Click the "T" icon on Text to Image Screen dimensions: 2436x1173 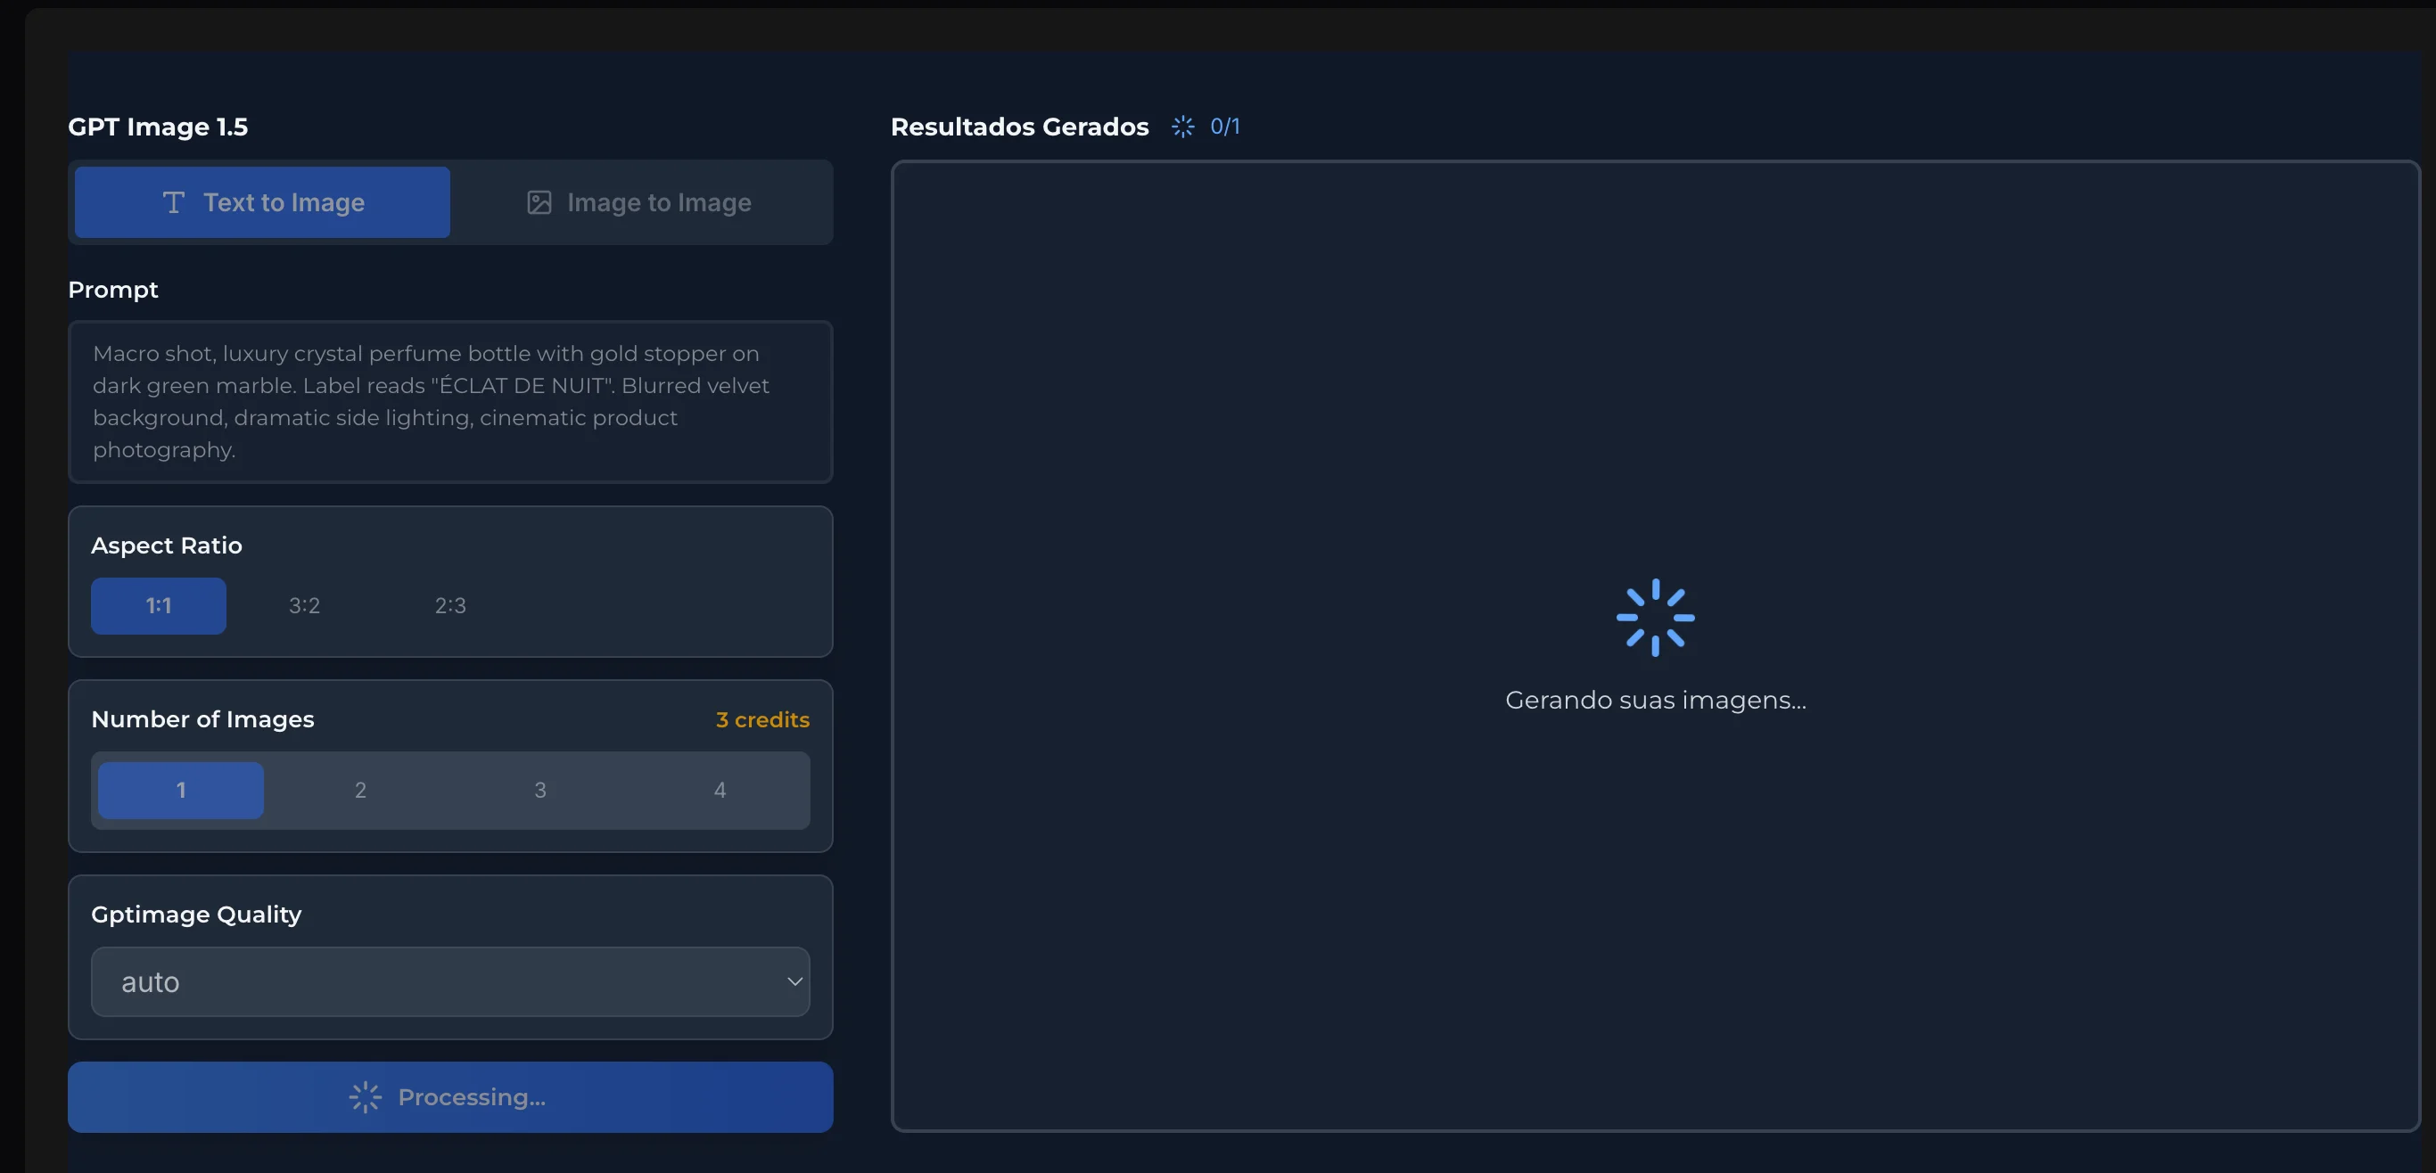click(174, 201)
